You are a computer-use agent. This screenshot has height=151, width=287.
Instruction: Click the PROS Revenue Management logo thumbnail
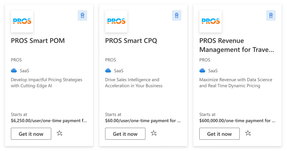(x=210, y=21)
